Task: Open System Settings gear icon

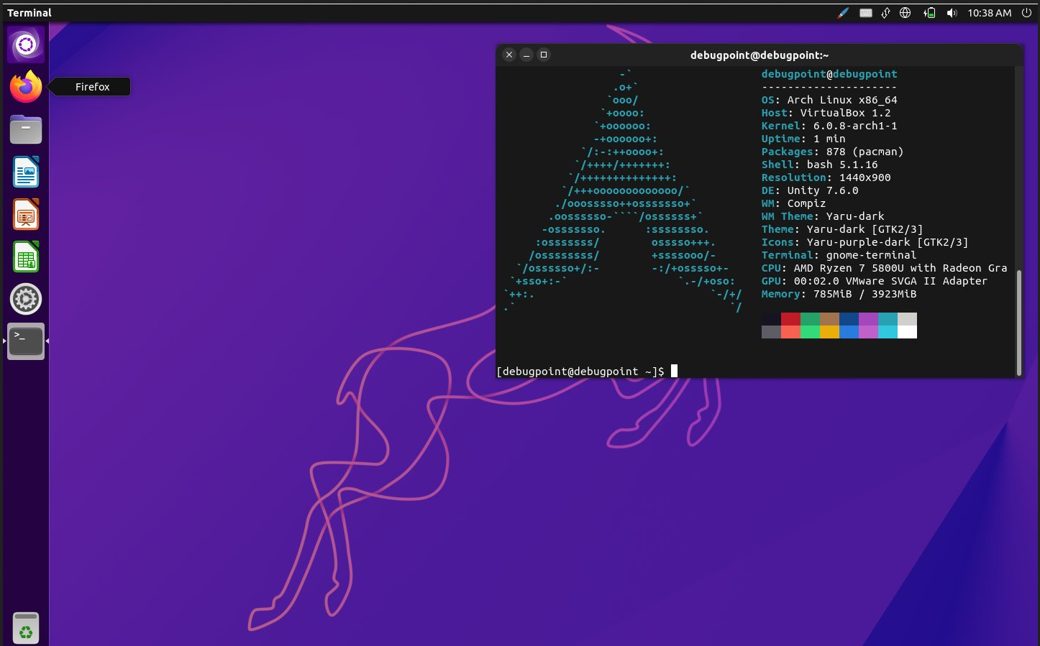Action: click(x=26, y=299)
